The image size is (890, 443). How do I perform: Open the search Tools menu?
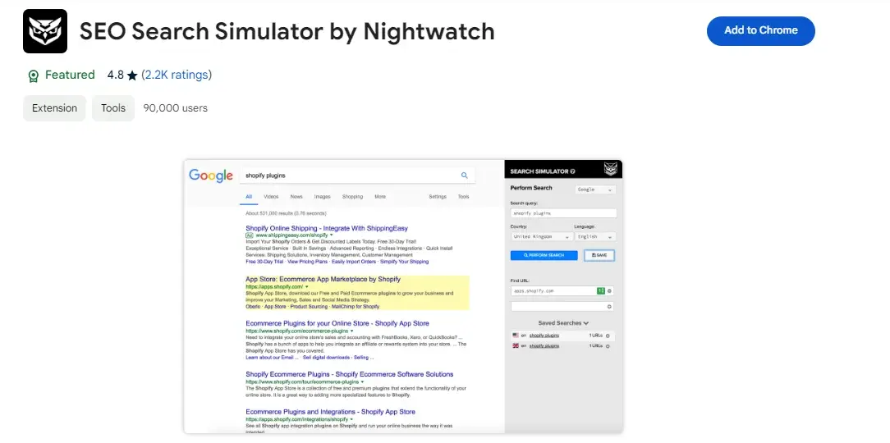tap(464, 197)
